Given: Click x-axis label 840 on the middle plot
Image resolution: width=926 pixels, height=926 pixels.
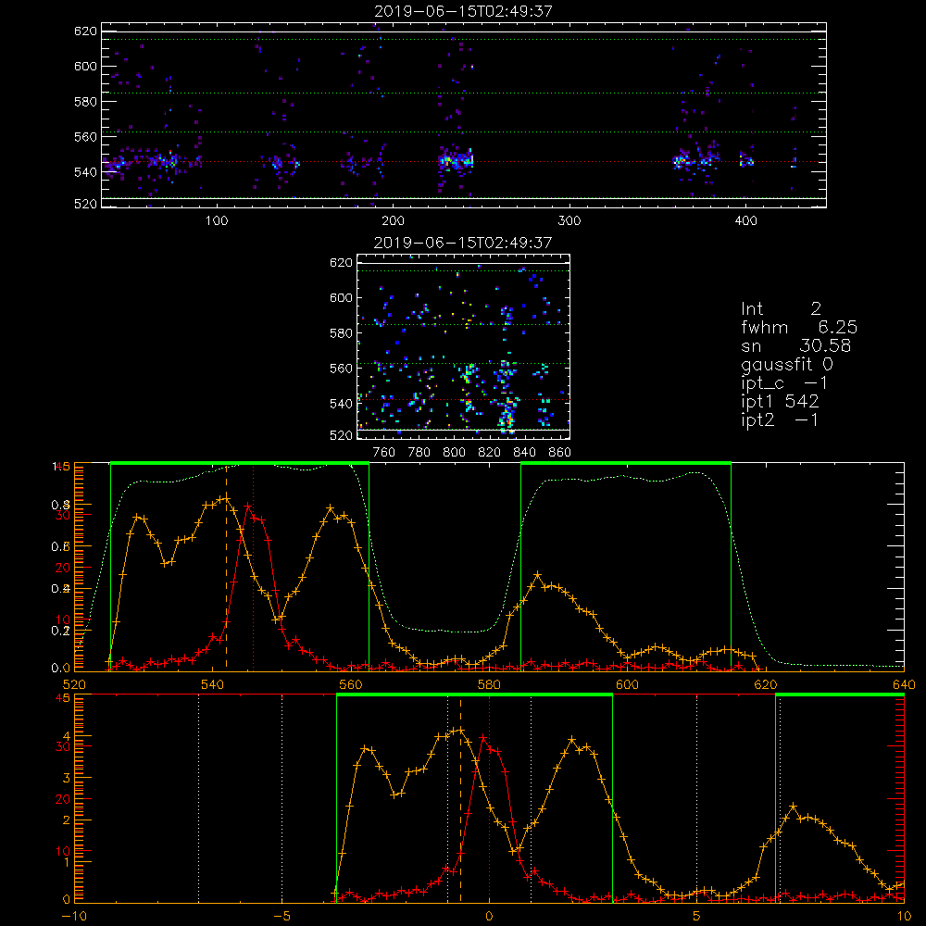Looking at the screenshot, I should (x=524, y=452).
